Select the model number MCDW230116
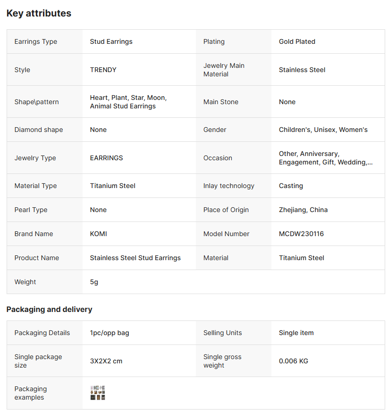 pyautogui.click(x=301, y=234)
